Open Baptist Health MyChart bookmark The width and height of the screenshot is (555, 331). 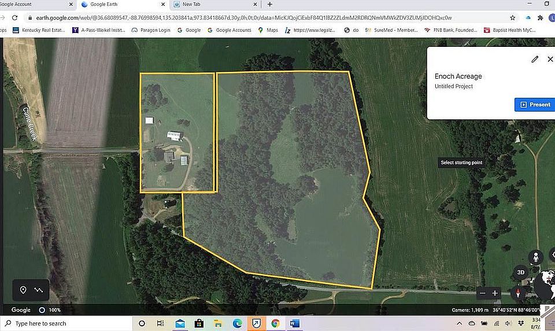pos(510,30)
